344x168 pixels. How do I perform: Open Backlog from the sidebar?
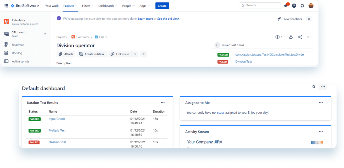point(17,53)
